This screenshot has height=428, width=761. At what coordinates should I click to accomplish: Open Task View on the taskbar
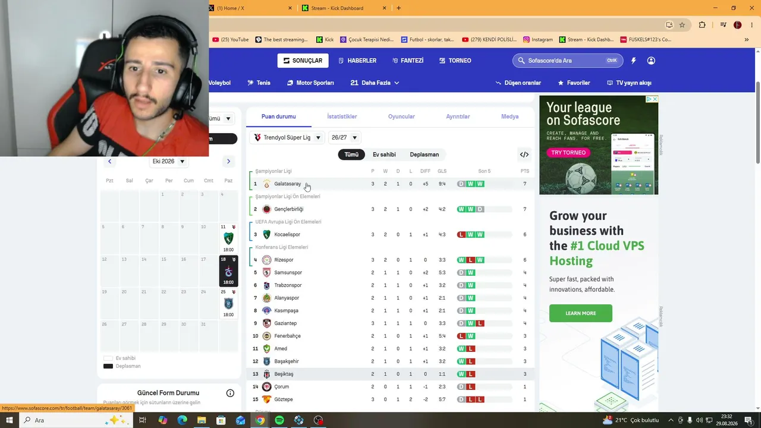143,420
